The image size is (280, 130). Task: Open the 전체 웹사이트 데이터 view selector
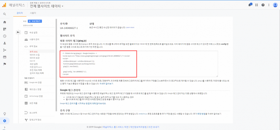pyautogui.click(x=47, y=6)
